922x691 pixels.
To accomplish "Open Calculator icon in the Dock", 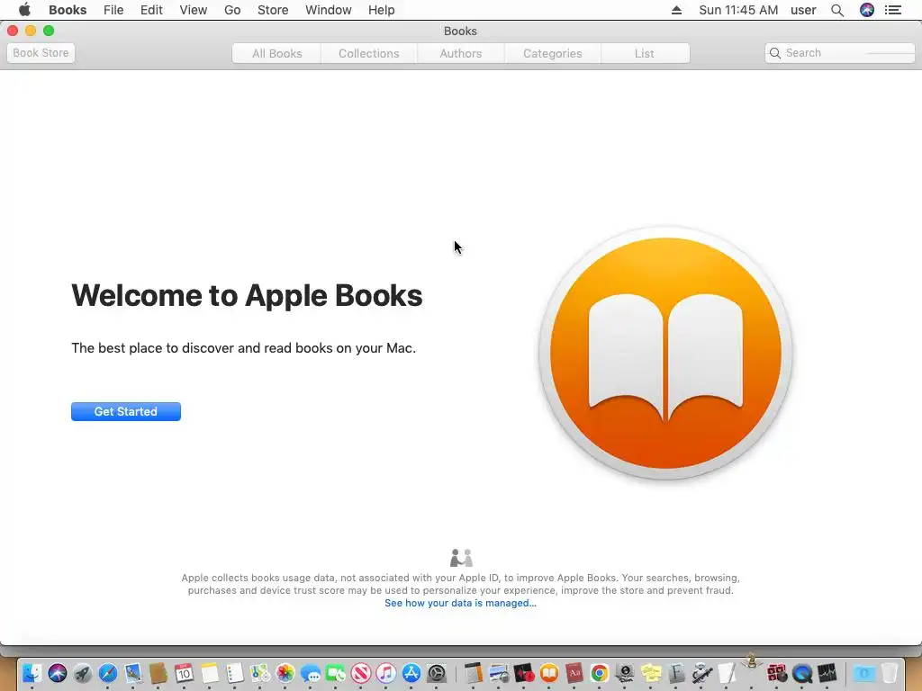I will pyautogui.click(x=473, y=673).
